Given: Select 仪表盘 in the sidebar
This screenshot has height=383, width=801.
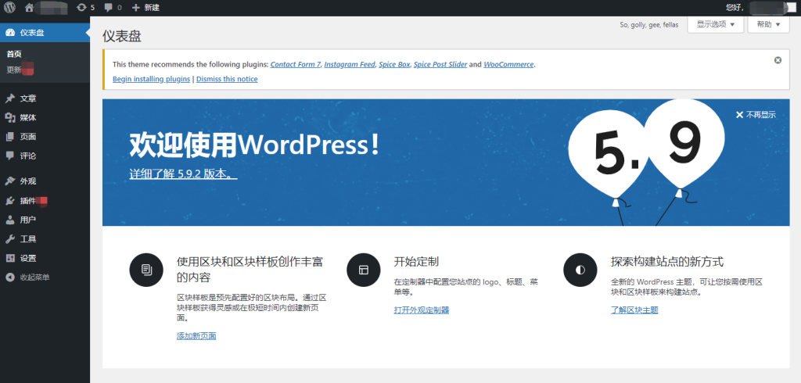Looking at the screenshot, I should 32,33.
